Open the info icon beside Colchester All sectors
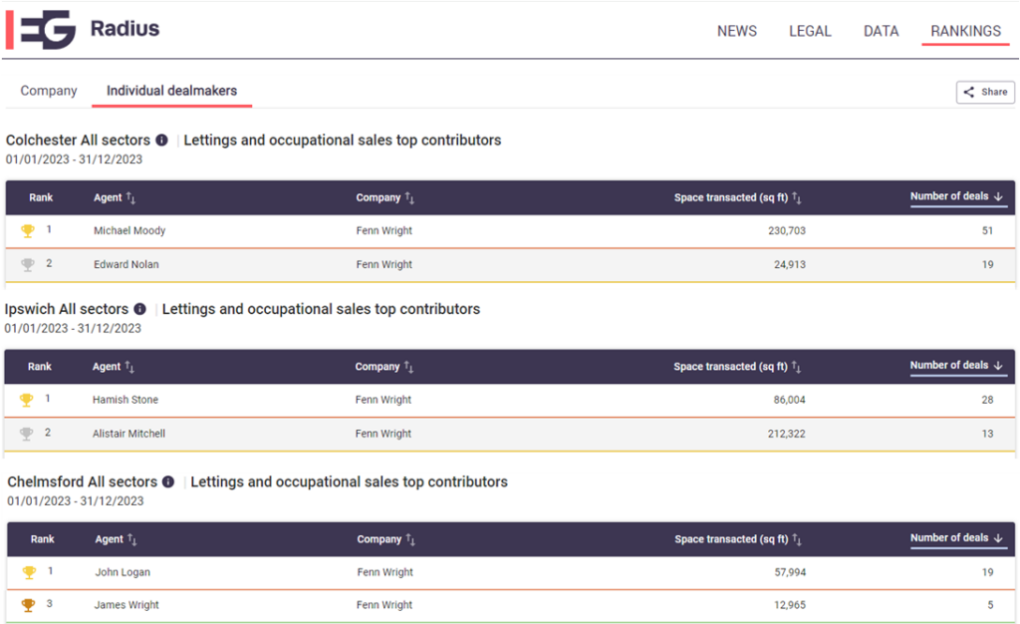Viewport: 1020px width, 624px height. (x=162, y=140)
